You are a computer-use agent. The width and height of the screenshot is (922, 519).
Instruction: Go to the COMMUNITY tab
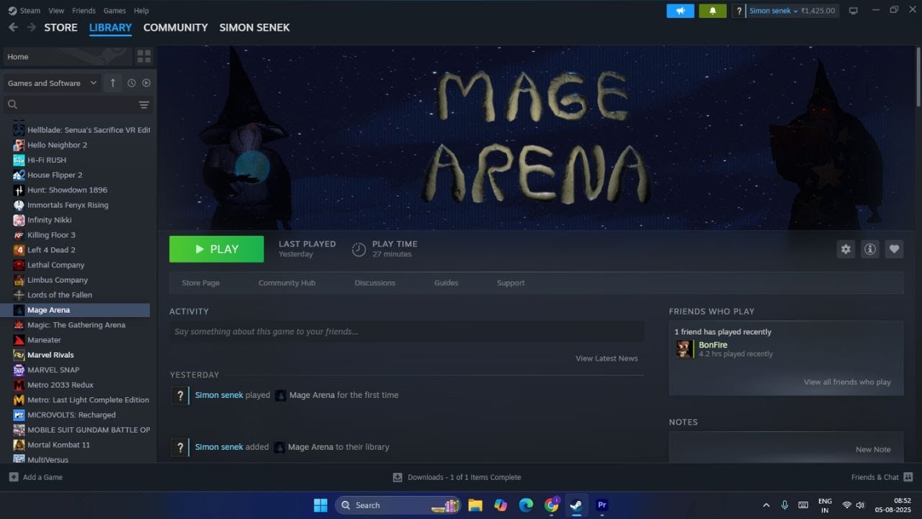pos(176,27)
